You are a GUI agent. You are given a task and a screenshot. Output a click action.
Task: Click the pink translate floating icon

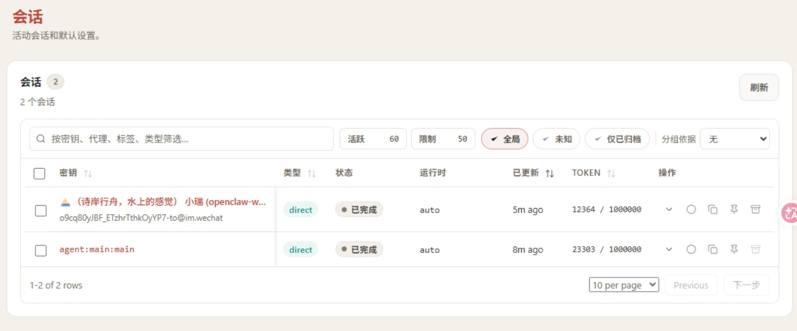790,213
